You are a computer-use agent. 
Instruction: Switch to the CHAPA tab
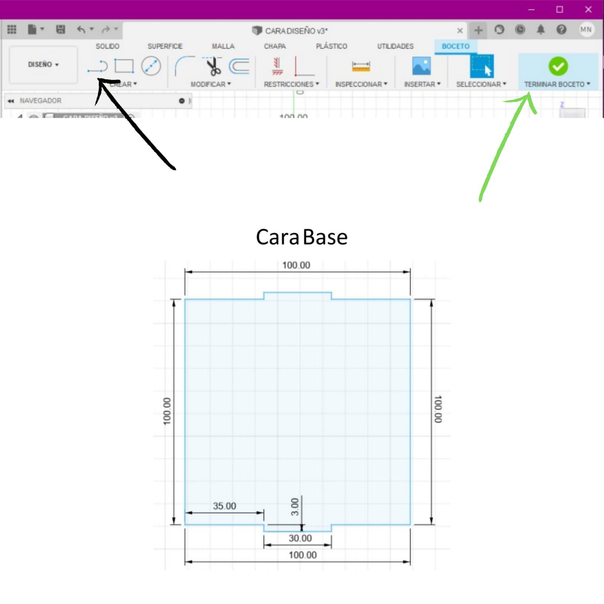pos(275,46)
